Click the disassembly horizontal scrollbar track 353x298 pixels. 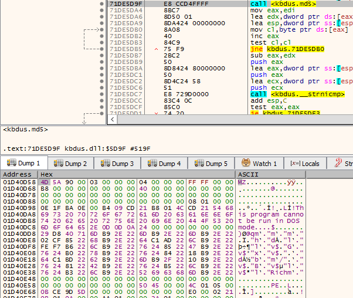(235, 120)
